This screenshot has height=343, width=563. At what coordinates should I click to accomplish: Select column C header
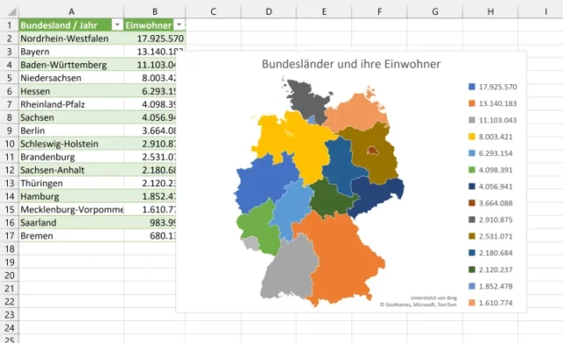pyautogui.click(x=213, y=11)
